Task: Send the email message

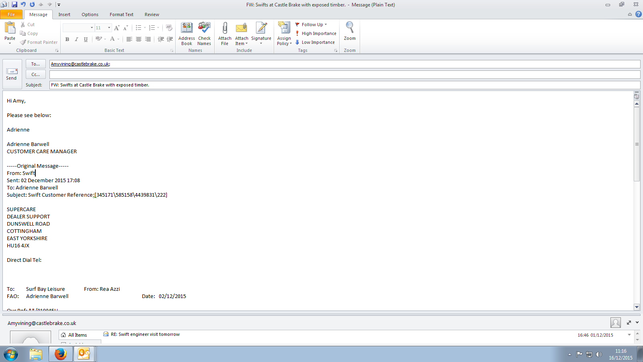Action: point(12,75)
